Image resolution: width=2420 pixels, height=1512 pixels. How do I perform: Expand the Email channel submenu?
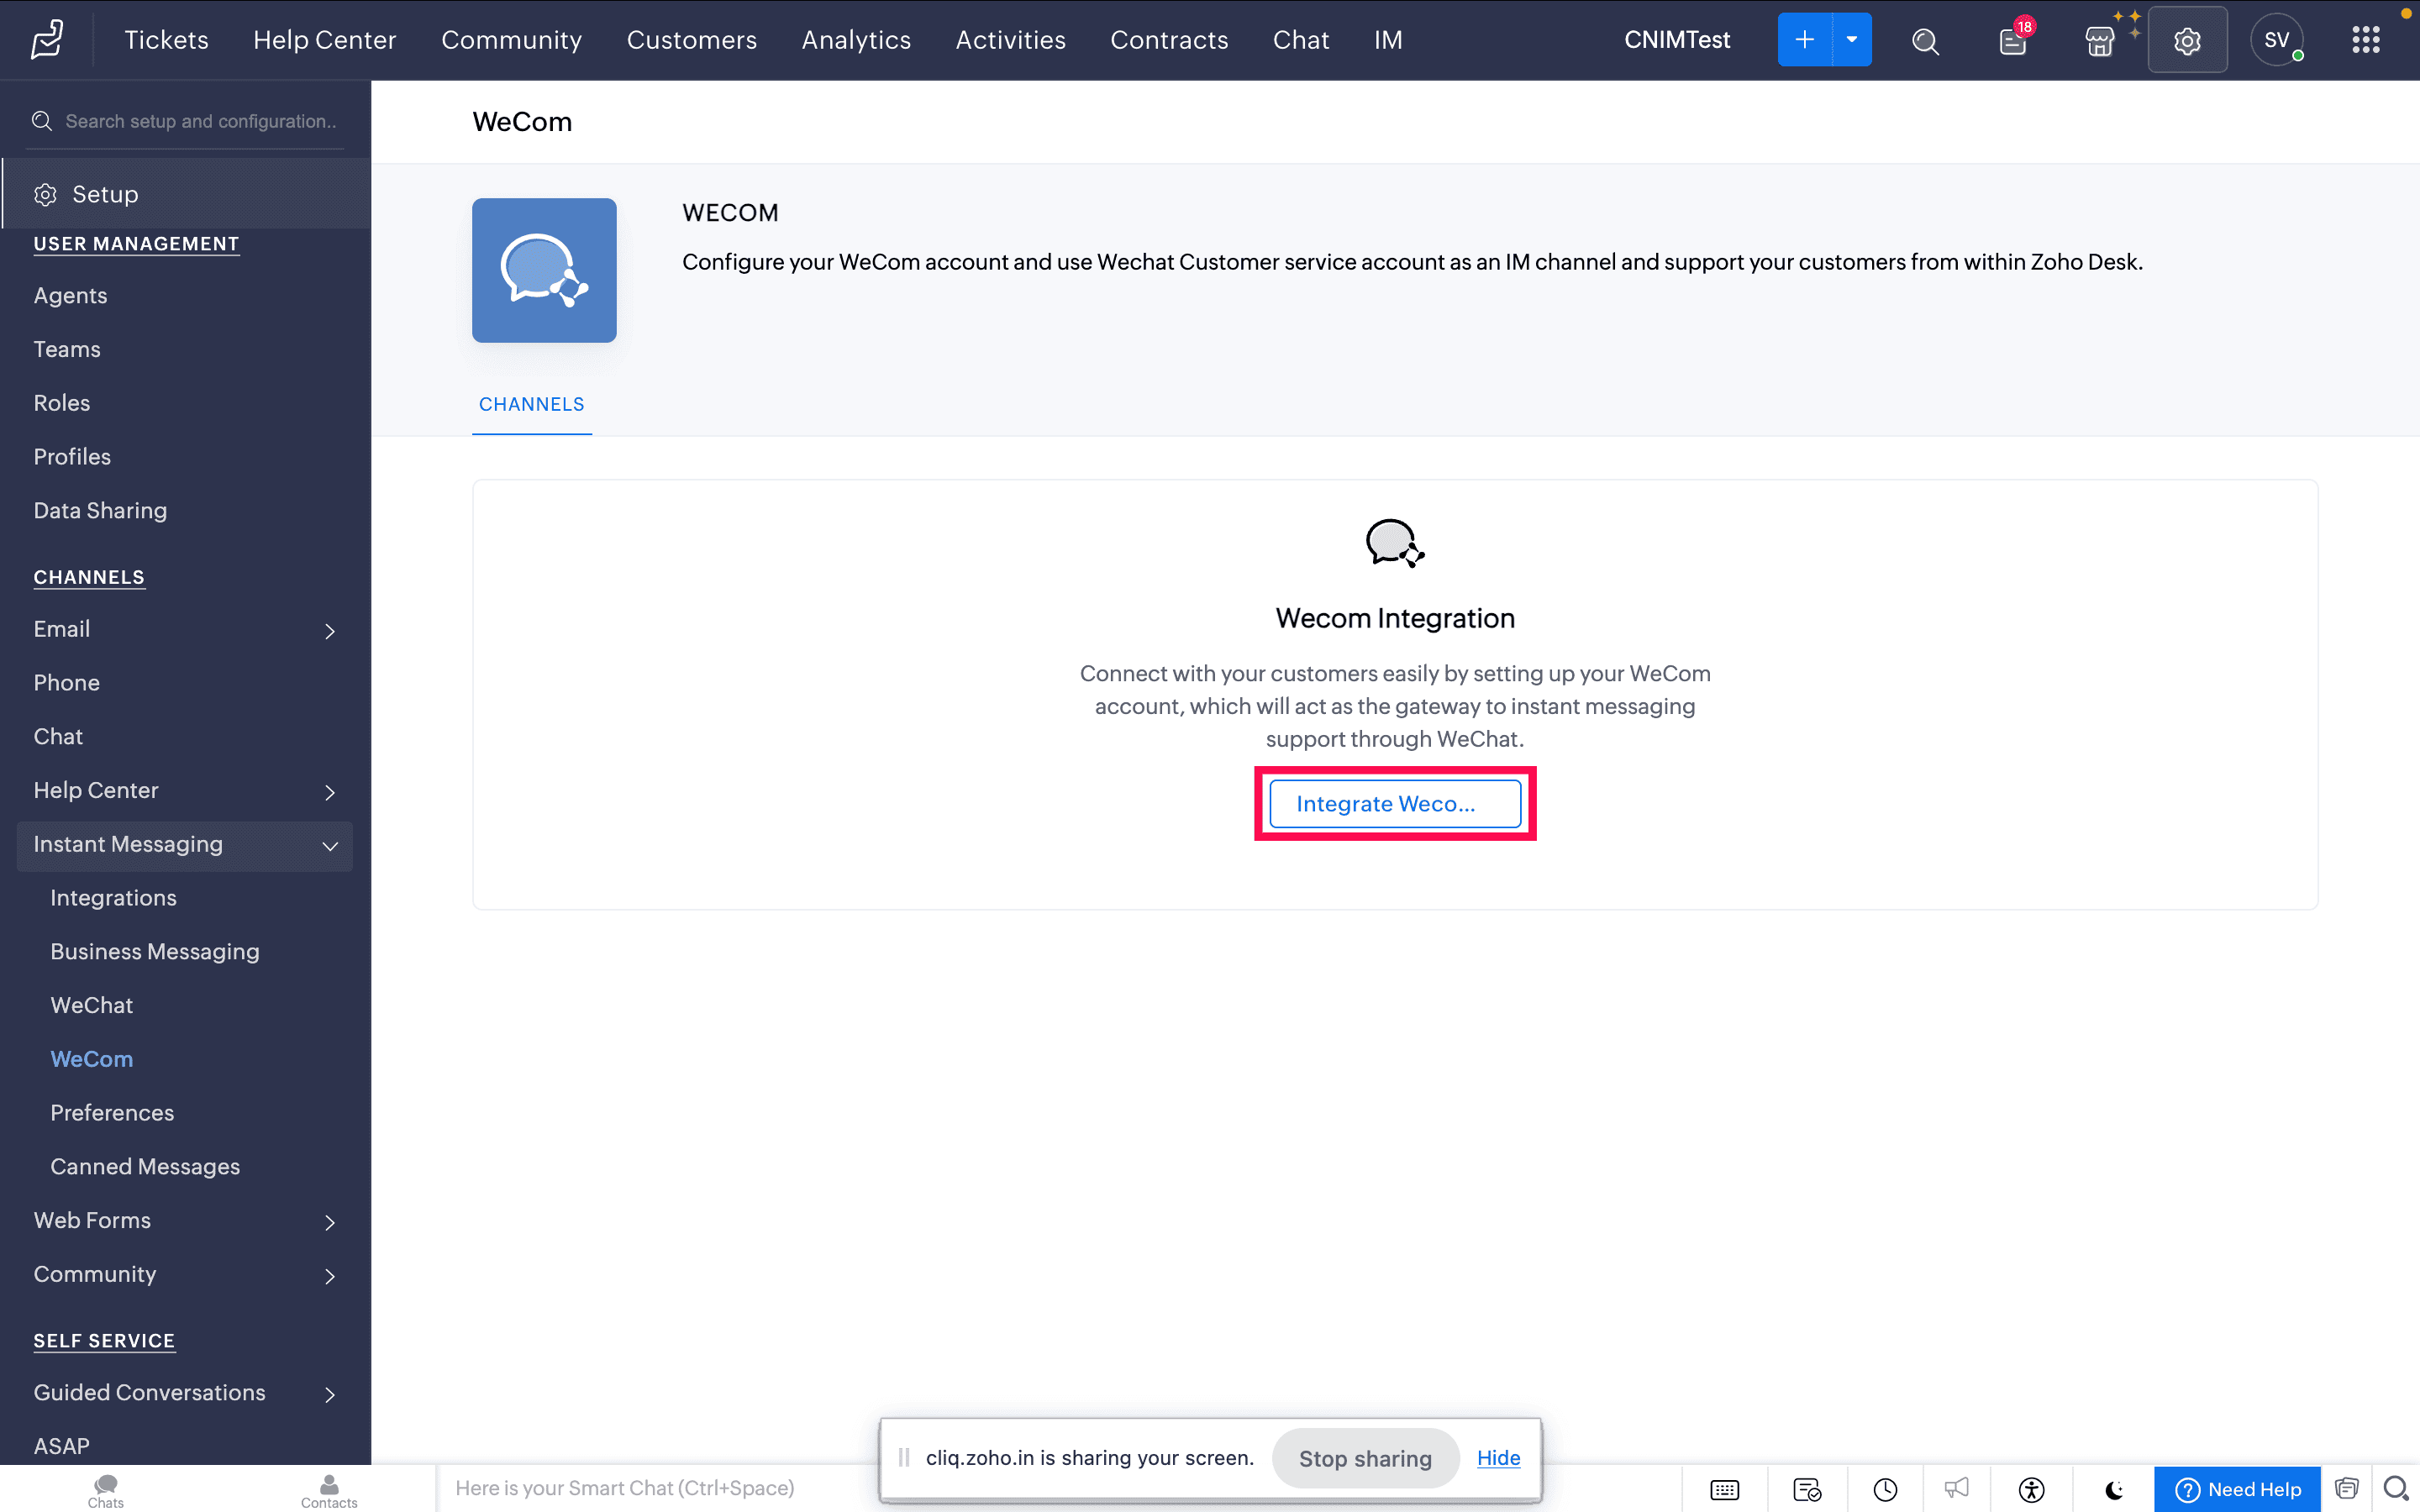329,631
